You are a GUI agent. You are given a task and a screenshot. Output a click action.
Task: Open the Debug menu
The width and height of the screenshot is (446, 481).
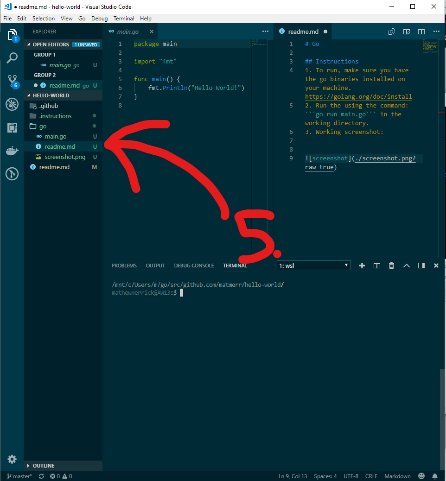pyautogui.click(x=100, y=19)
